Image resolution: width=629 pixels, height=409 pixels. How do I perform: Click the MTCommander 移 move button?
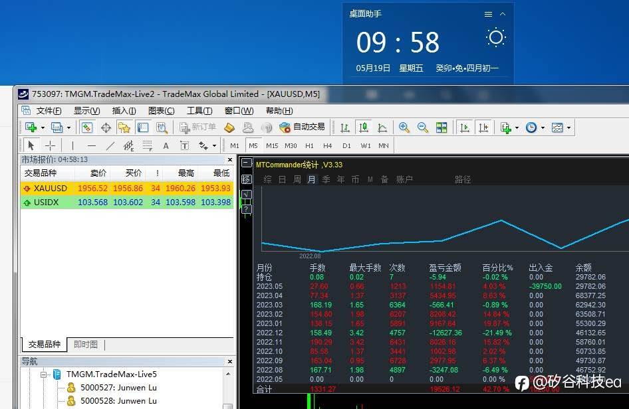(246, 179)
